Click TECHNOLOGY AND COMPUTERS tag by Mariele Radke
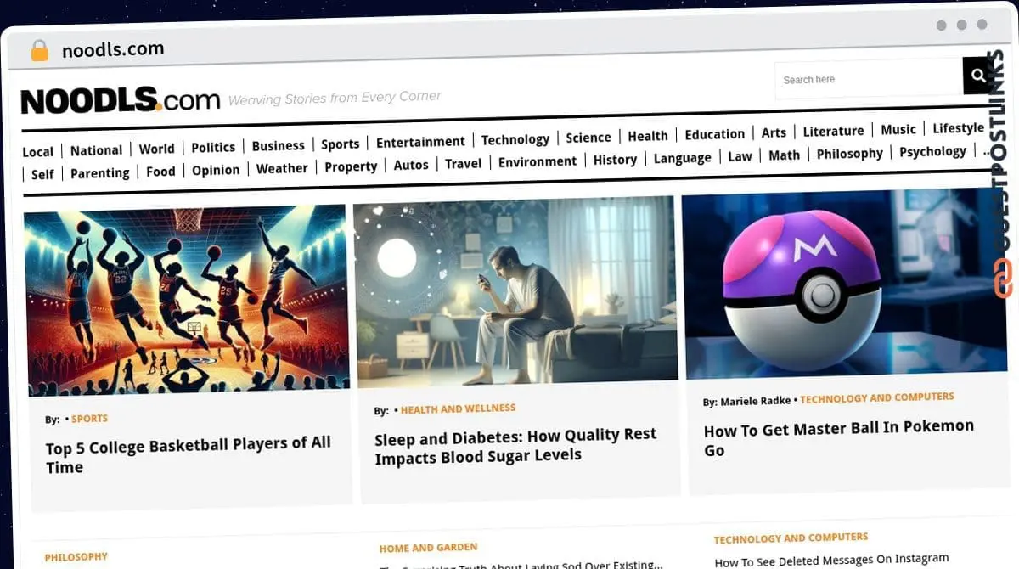 [876, 397]
